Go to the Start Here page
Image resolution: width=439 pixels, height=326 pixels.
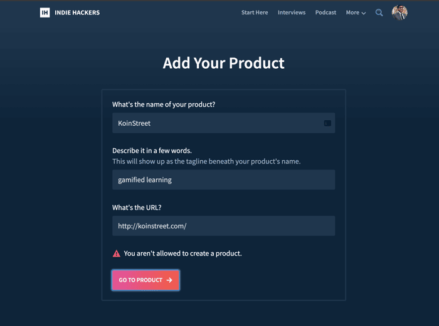click(x=255, y=13)
